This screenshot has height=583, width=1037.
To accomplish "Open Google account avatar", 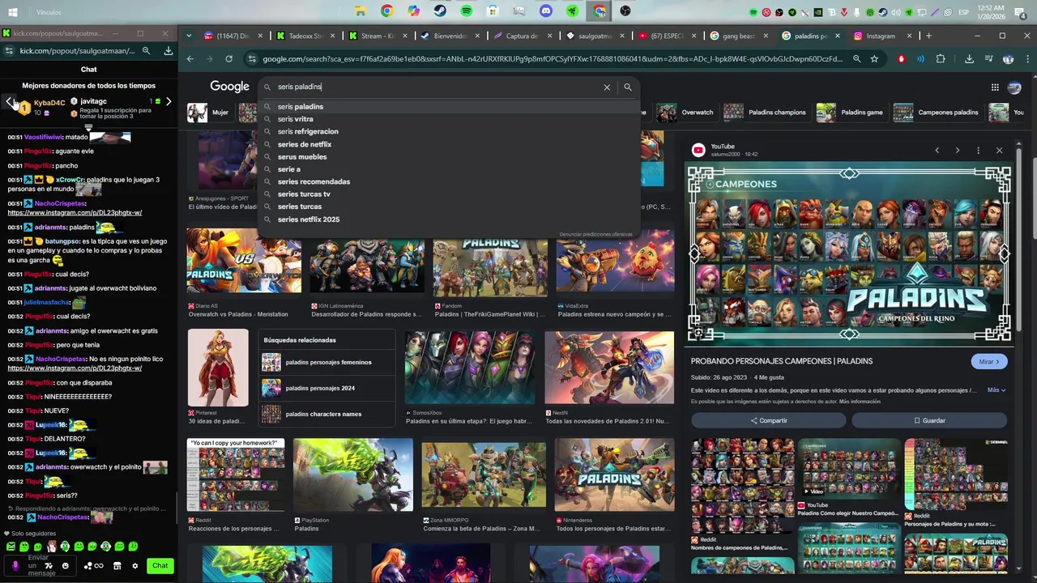I will coord(1015,87).
